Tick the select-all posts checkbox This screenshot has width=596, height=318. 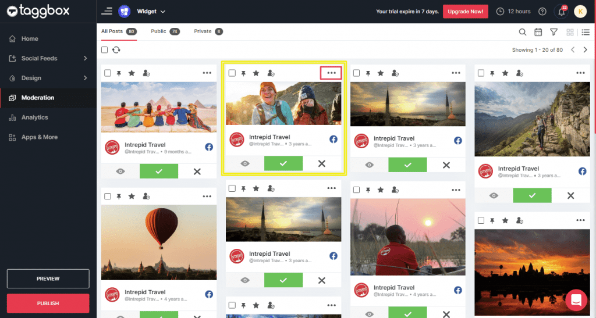[105, 50]
